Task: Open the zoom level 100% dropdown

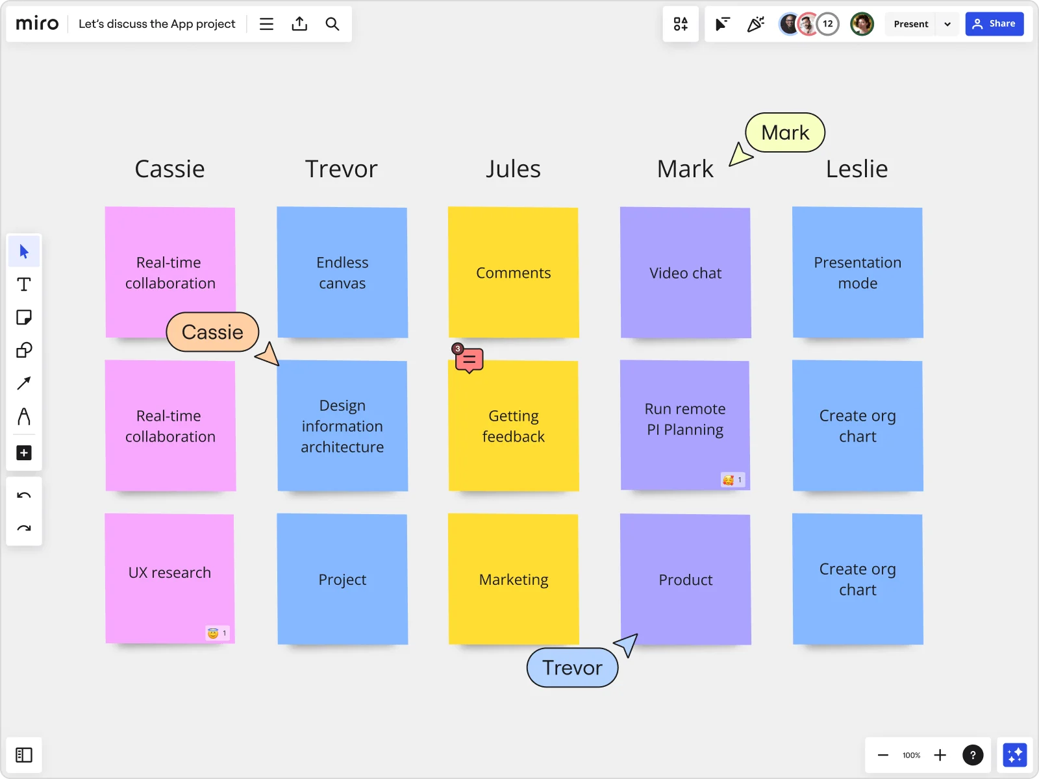Action: [x=911, y=755]
